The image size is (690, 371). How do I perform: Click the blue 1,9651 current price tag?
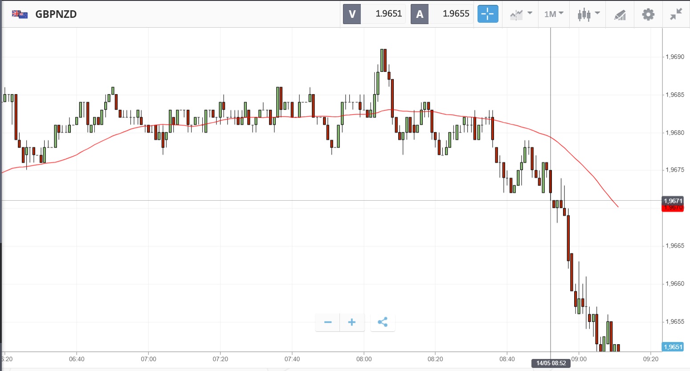pyautogui.click(x=673, y=347)
